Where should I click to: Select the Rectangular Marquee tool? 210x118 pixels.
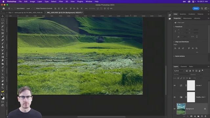[3, 20]
